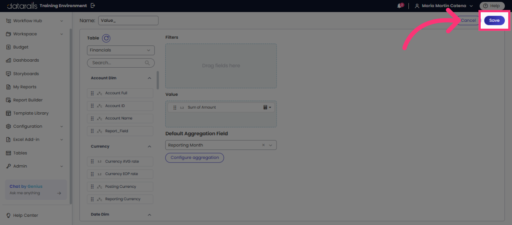The height and width of the screenshot is (225, 512).
Task: Collapse the Account Dim section
Action: click(x=149, y=78)
